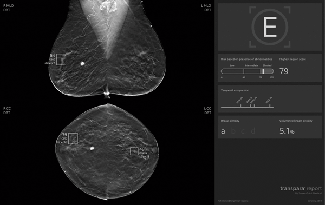325x205 pixels.
Task: Select the score 79 calc region box
Action: pos(73,138)
